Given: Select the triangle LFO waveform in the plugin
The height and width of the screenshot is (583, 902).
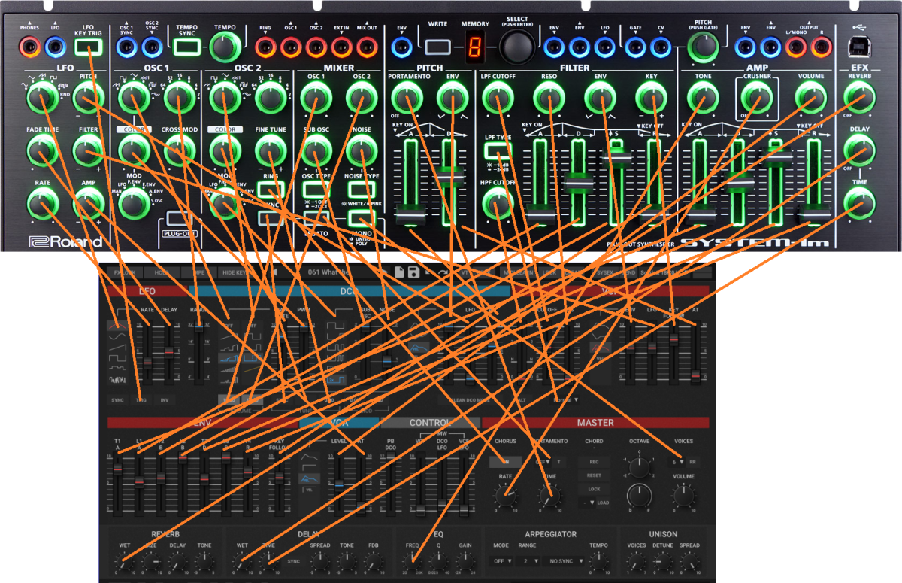Looking at the screenshot, I should pos(117,325).
